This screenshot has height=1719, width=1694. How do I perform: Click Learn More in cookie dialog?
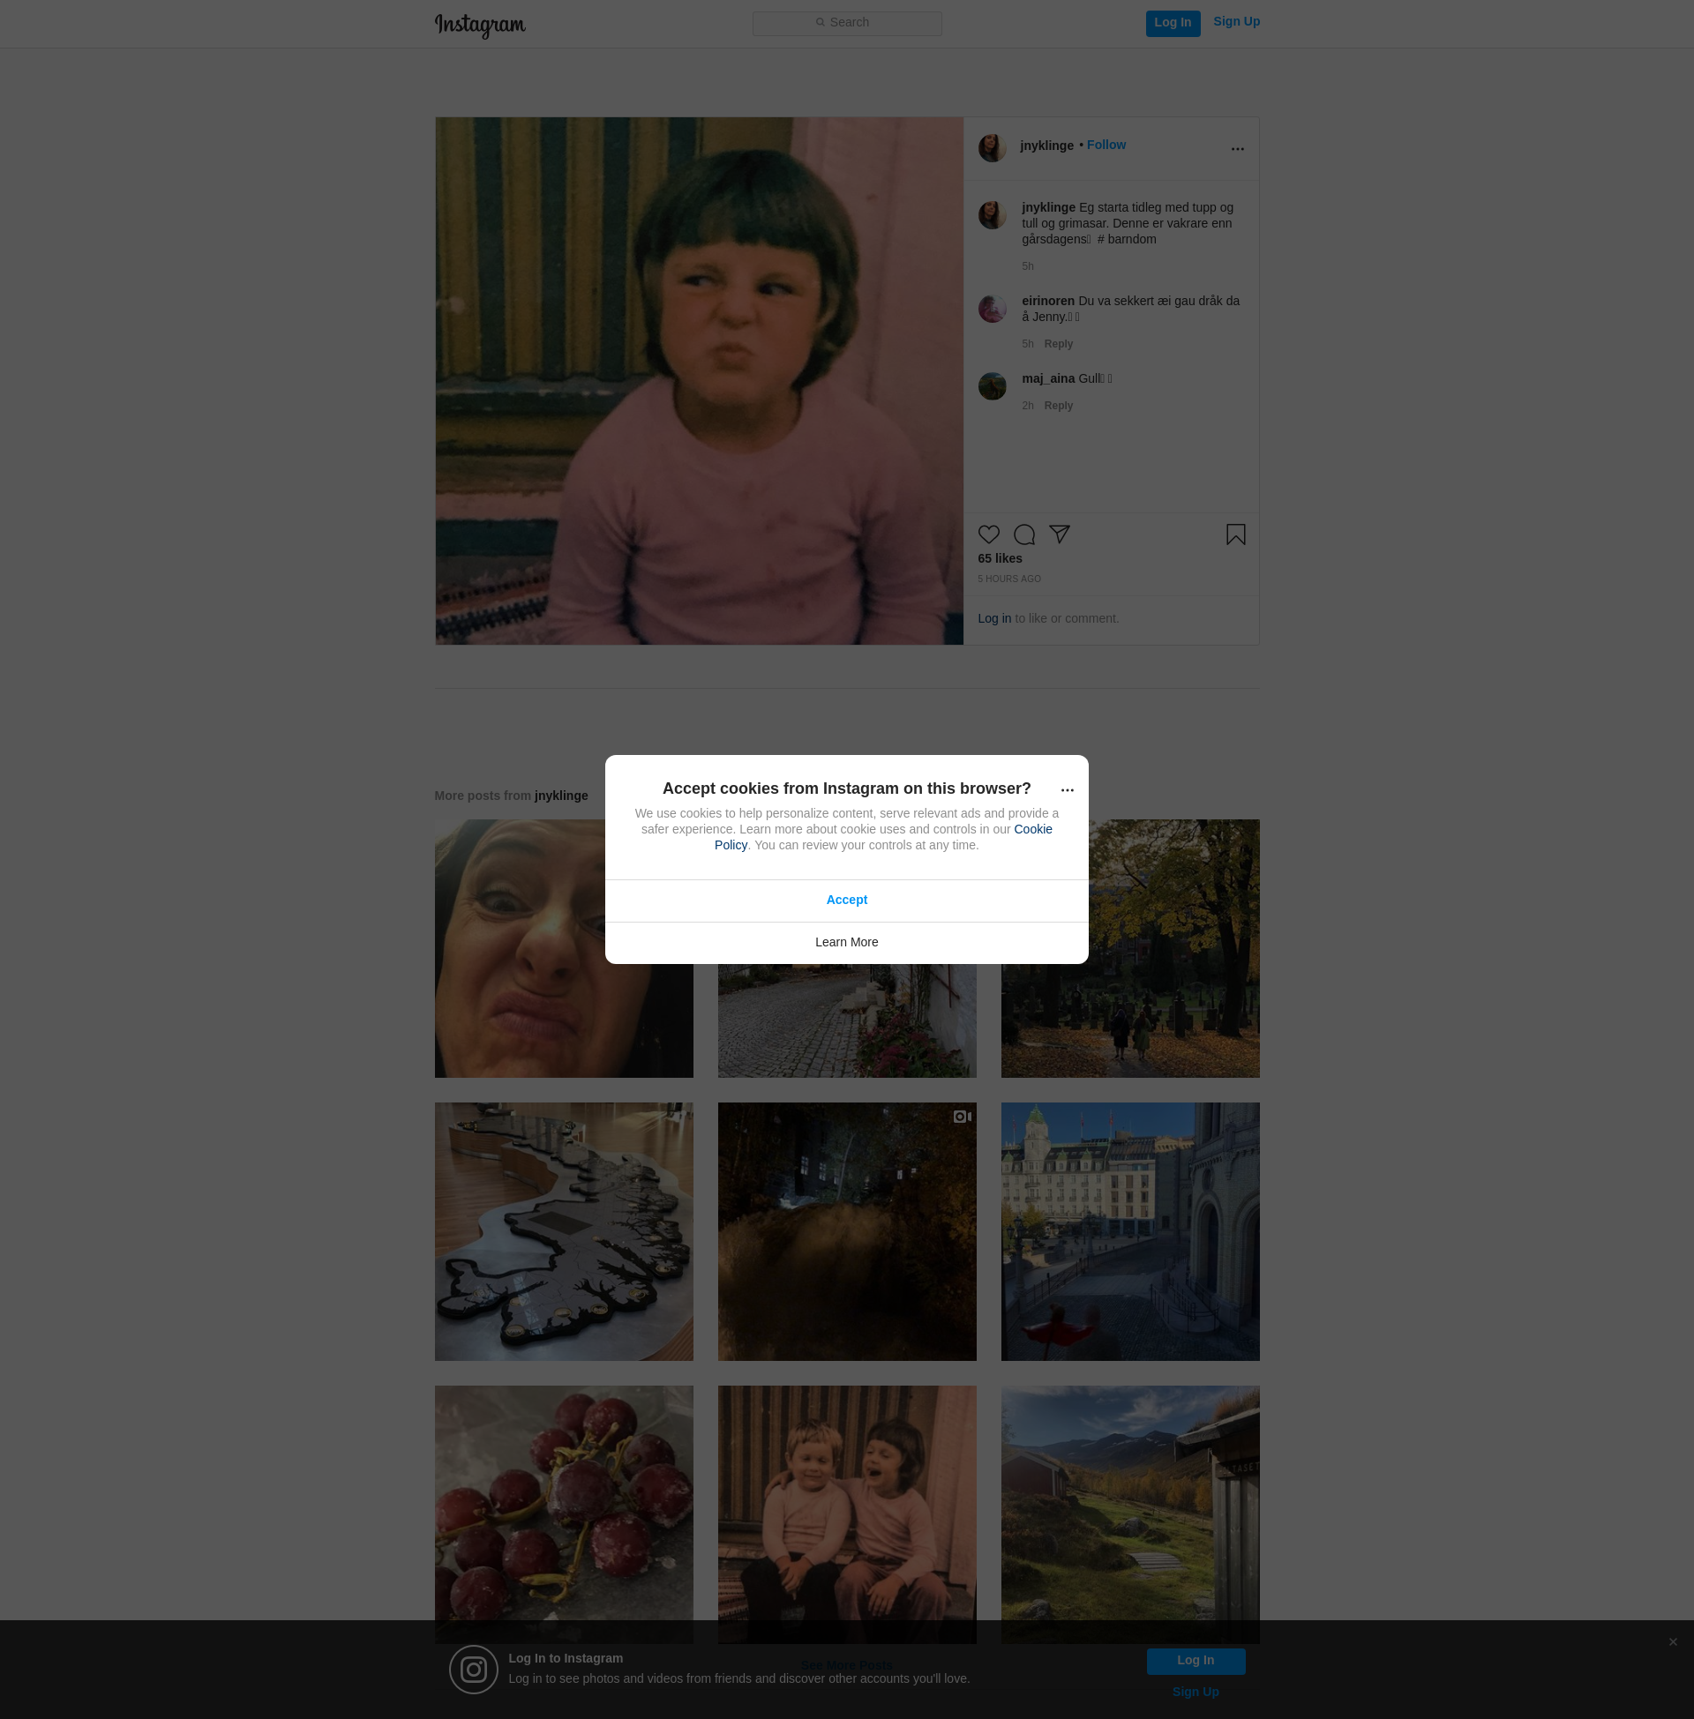(x=846, y=943)
